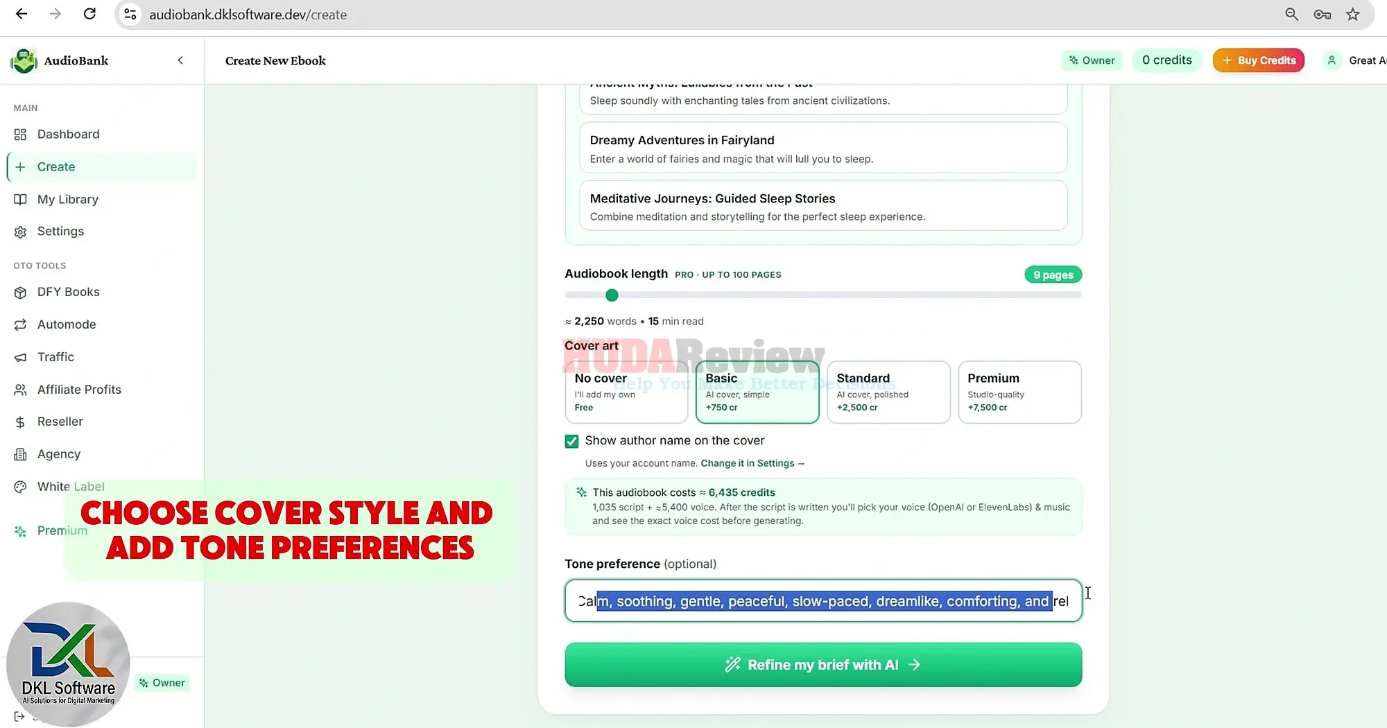This screenshot has width=1387, height=728.
Task: Collapse the sidebar with the chevron arrow
Action: (180, 60)
